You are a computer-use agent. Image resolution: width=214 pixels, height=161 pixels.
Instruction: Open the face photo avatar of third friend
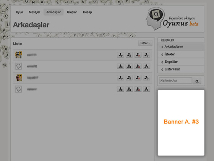click(19, 78)
